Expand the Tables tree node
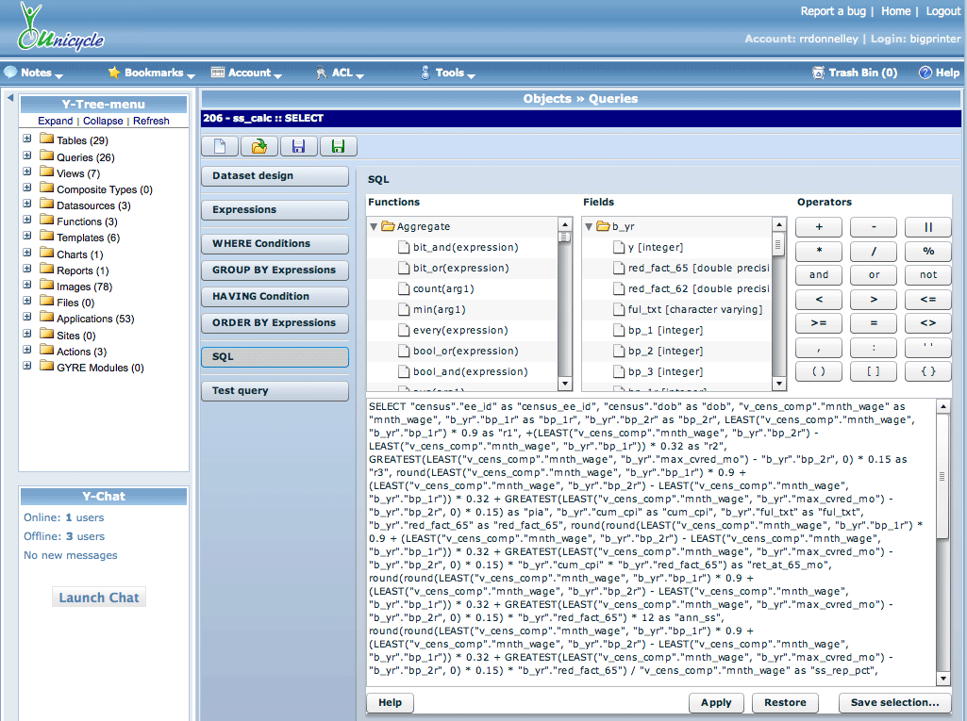 coord(27,139)
